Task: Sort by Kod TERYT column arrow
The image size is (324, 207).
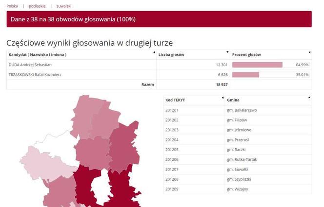Action: (x=223, y=98)
